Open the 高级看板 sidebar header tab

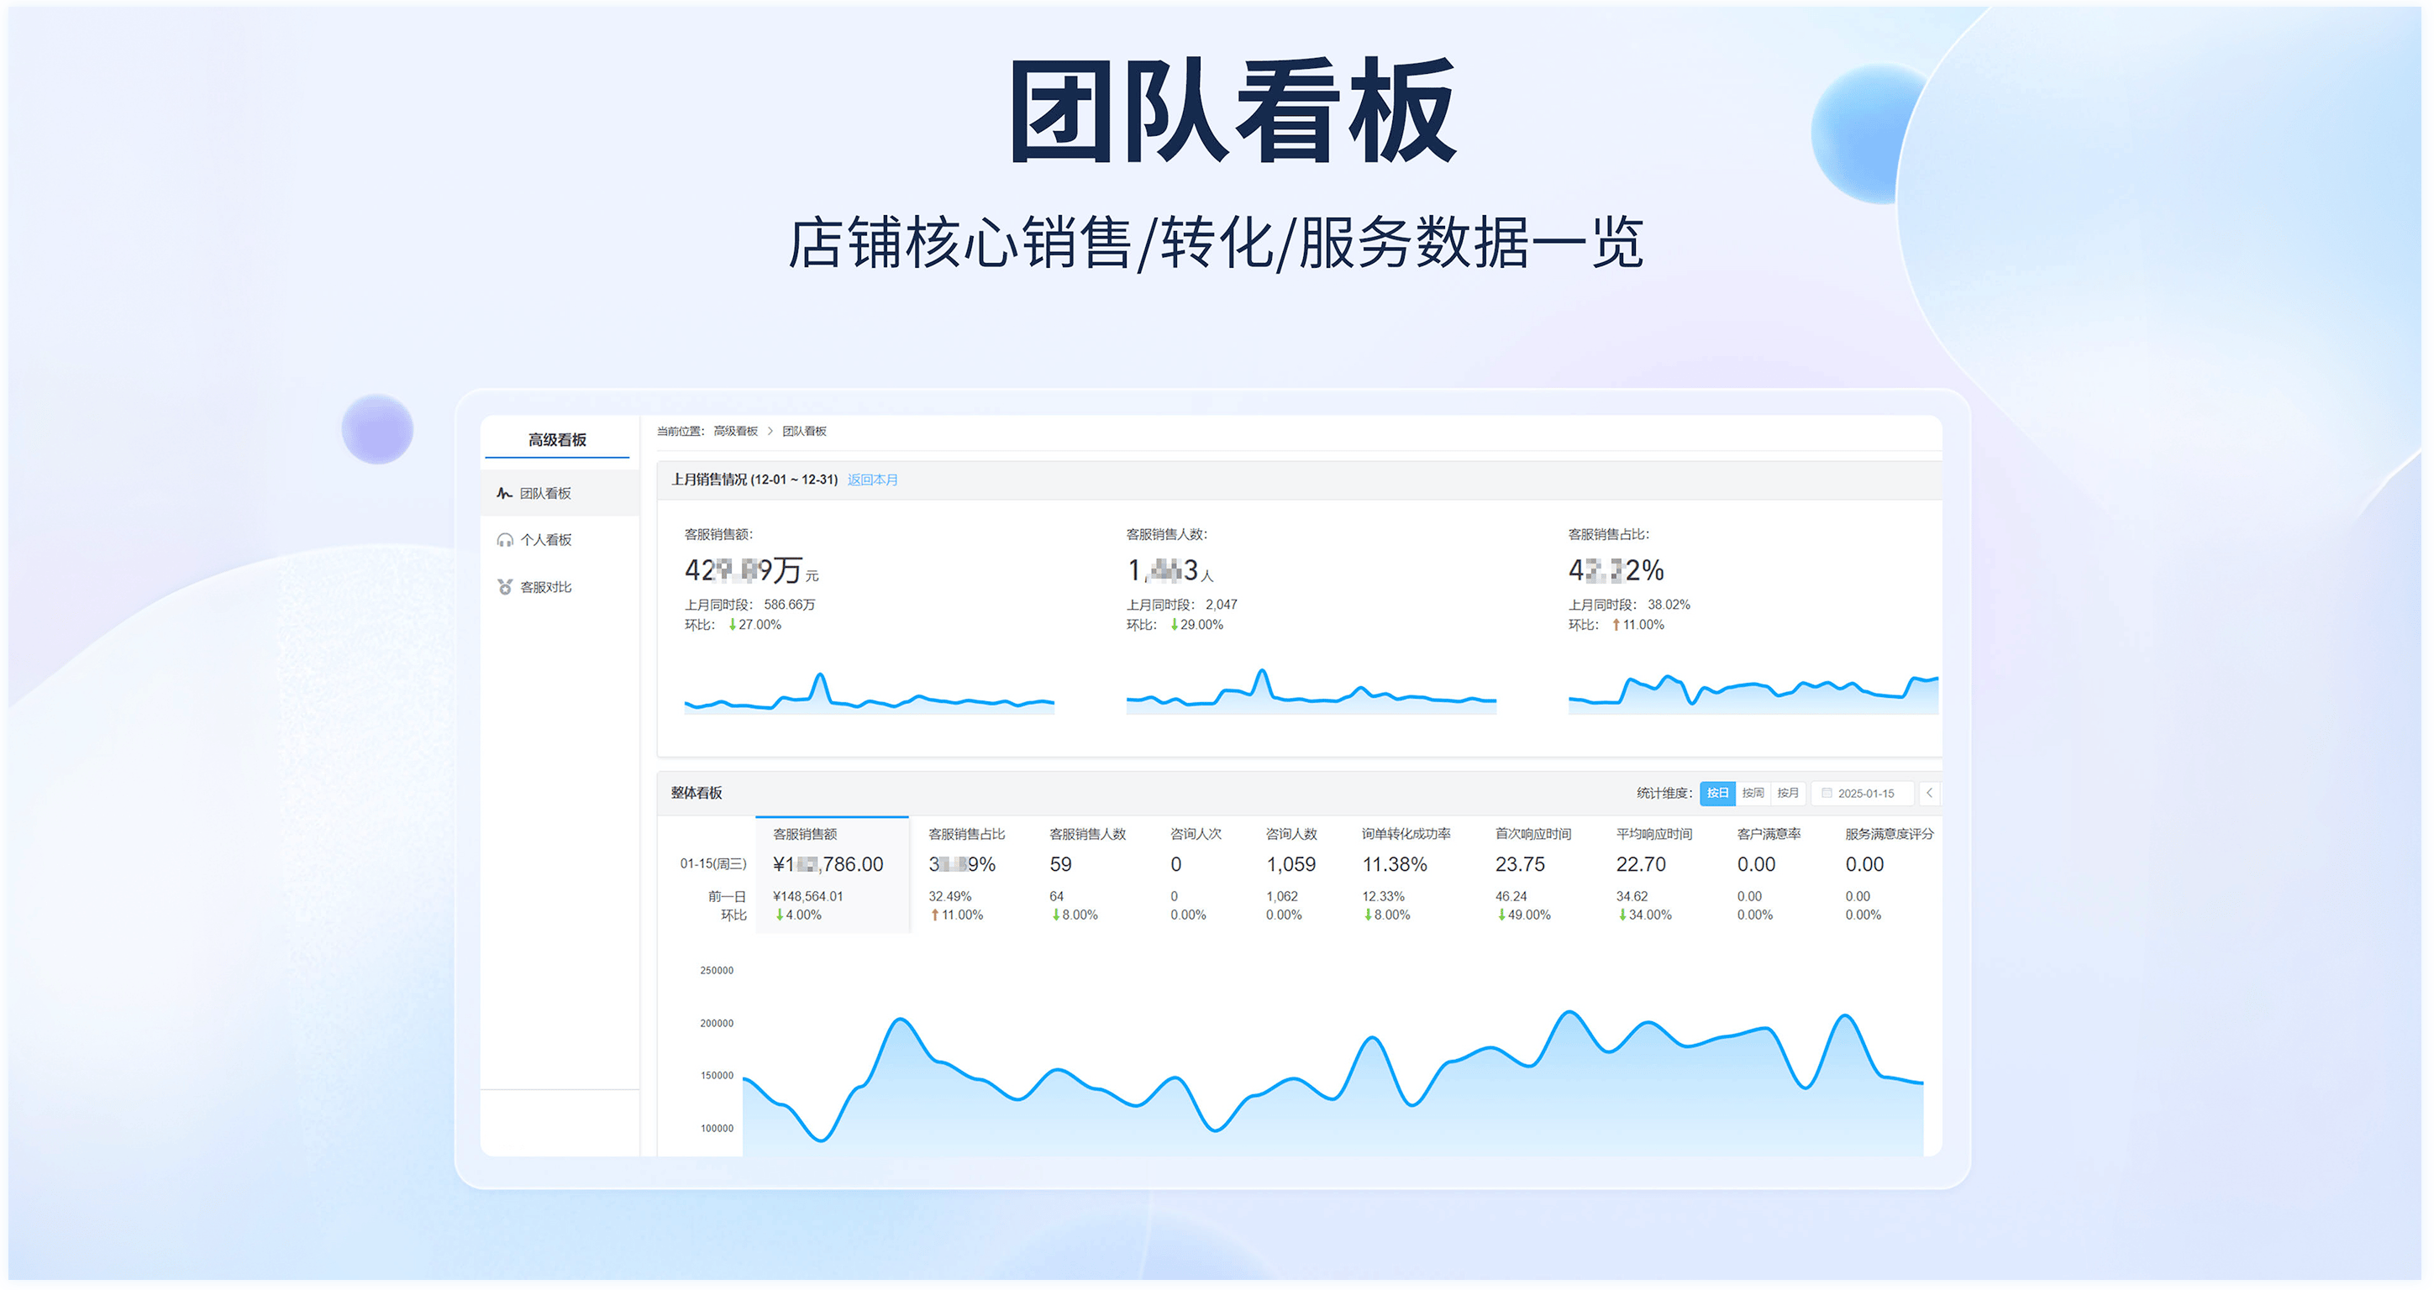pyautogui.click(x=558, y=440)
